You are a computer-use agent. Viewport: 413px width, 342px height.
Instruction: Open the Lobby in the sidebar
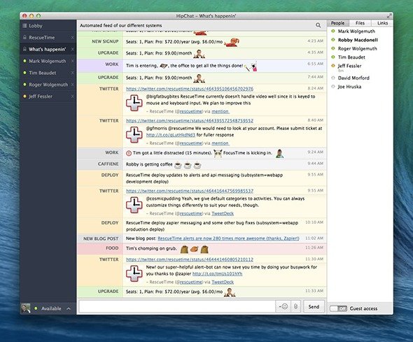(48, 25)
